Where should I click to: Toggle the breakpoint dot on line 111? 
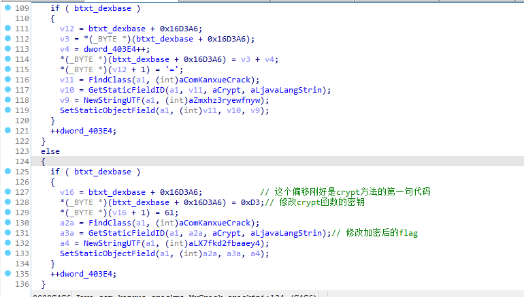[x=7, y=28]
